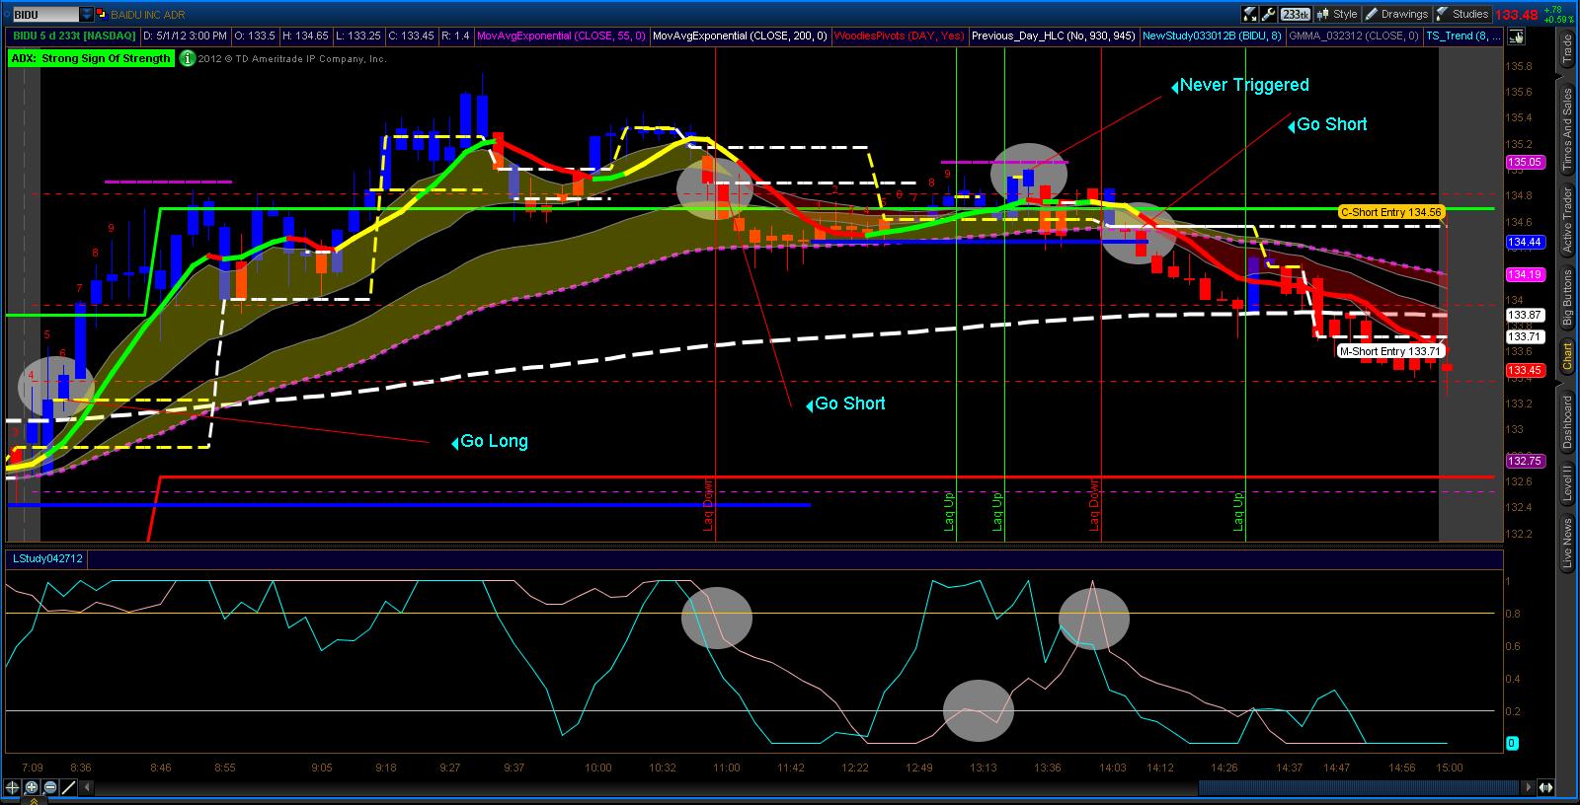Viewport: 1580px width, 805px height.
Task: Select the Previous_Day_HLC study label
Action: pyautogui.click(x=1053, y=36)
